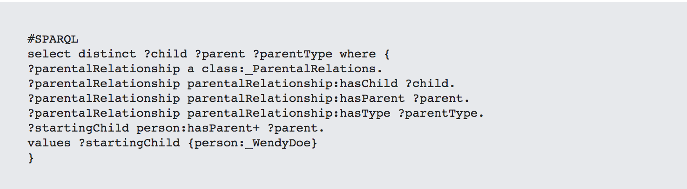The image size is (687, 189).
Task: Click parentalRelationship:hasParent predicate
Action: click(x=296, y=99)
